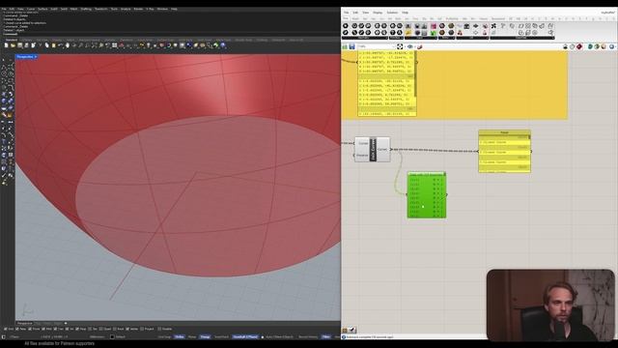Switch to Top viewport tab

click(x=39, y=323)
